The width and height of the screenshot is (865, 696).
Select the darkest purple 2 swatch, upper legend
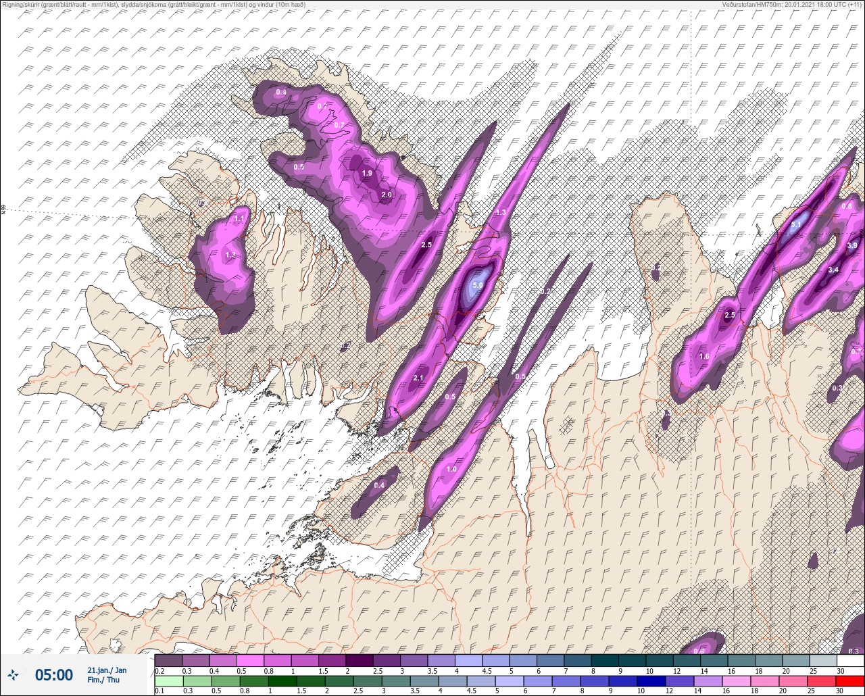click(x=359, y=660)
